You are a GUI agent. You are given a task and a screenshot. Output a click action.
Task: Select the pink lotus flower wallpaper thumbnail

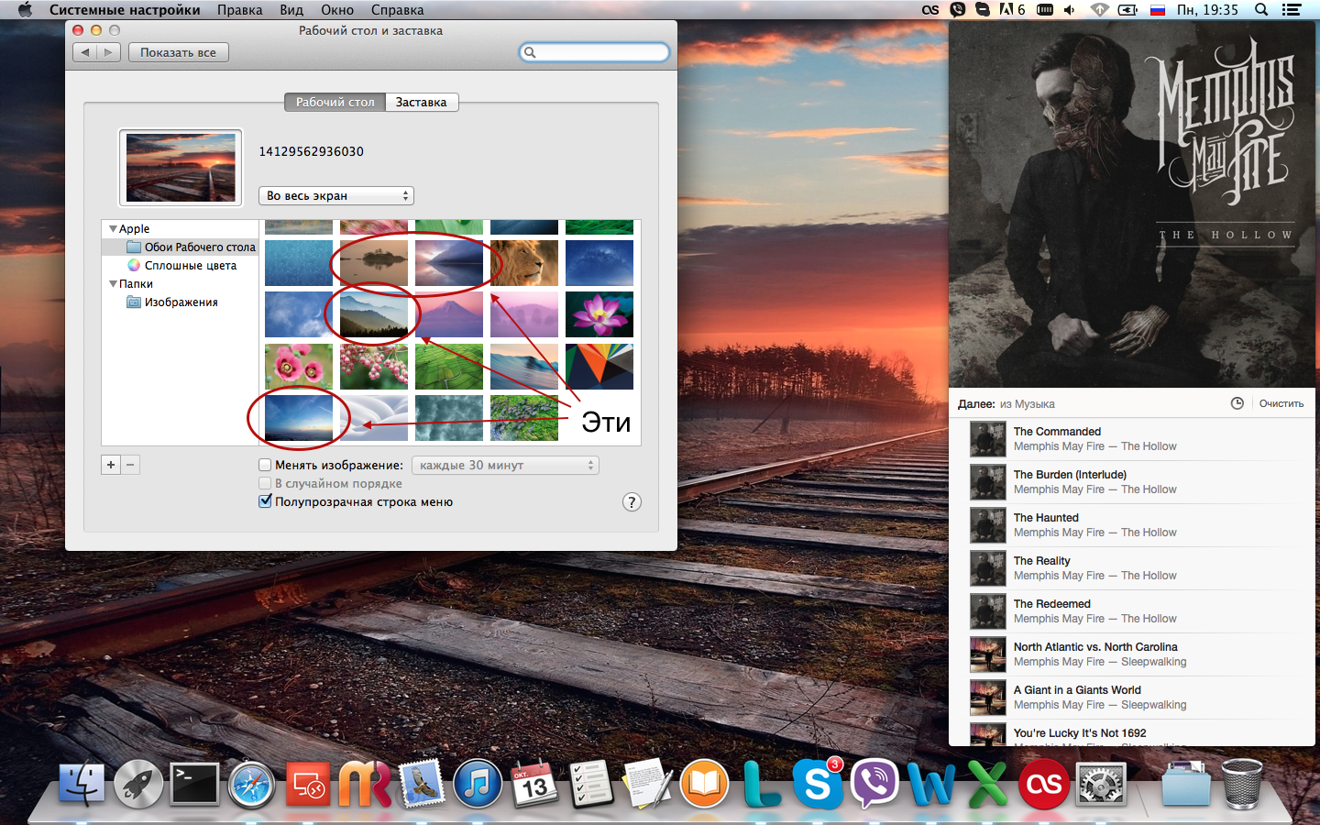pos(599,314)
